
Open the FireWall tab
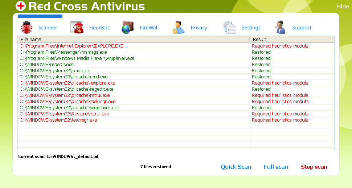[x=149, y=28]
